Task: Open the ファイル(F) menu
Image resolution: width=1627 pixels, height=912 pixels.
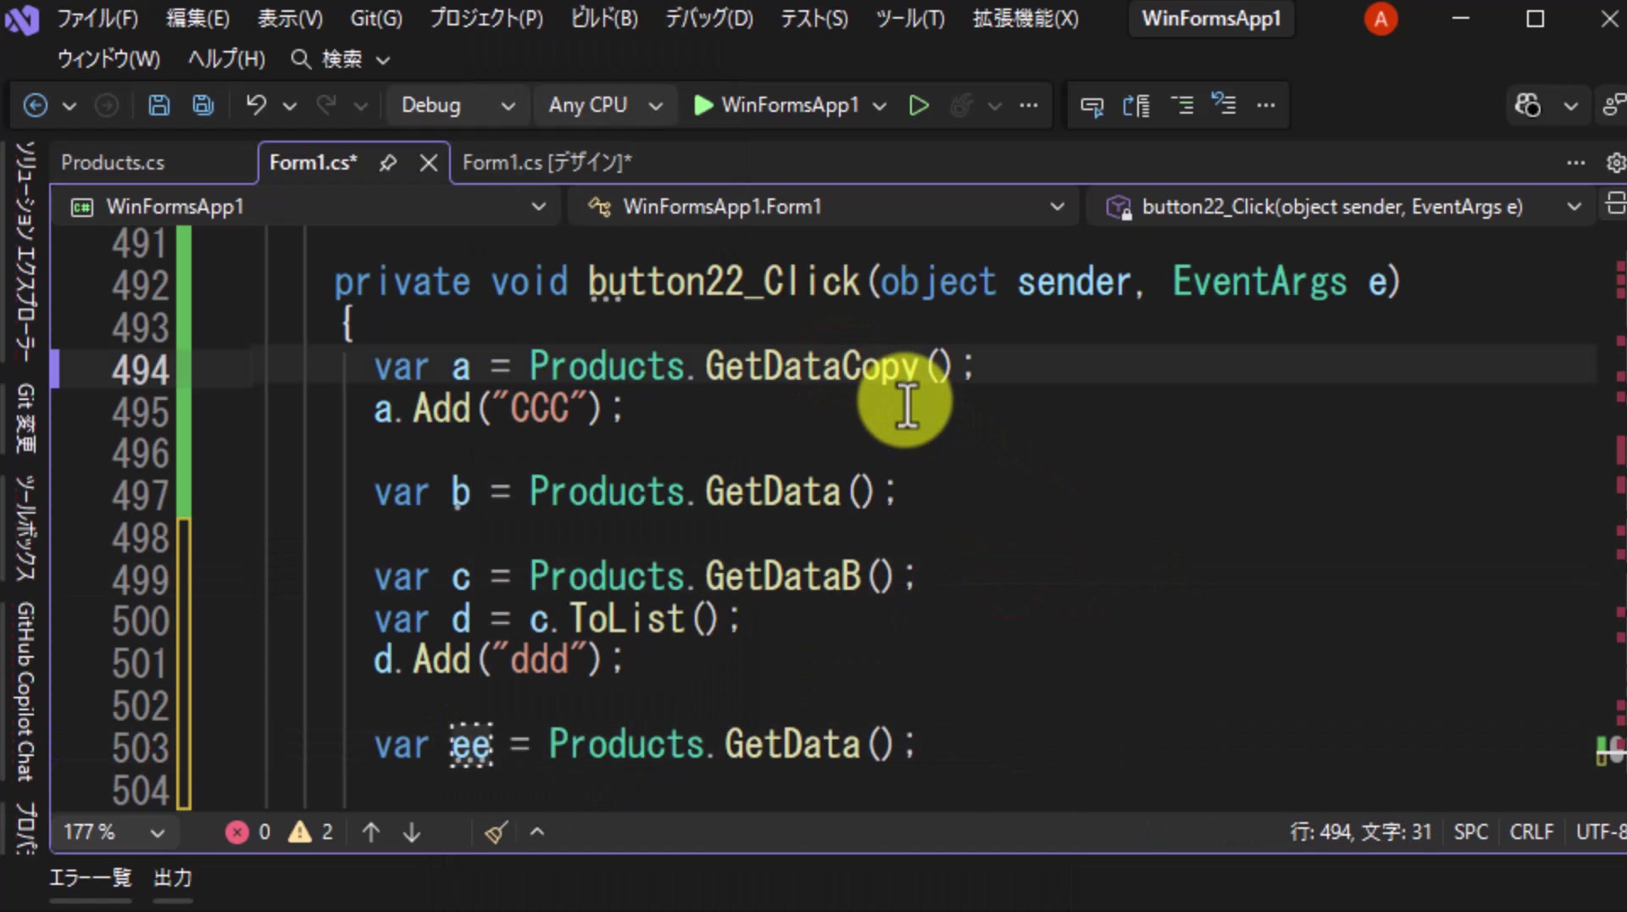Action: [97, 19]
